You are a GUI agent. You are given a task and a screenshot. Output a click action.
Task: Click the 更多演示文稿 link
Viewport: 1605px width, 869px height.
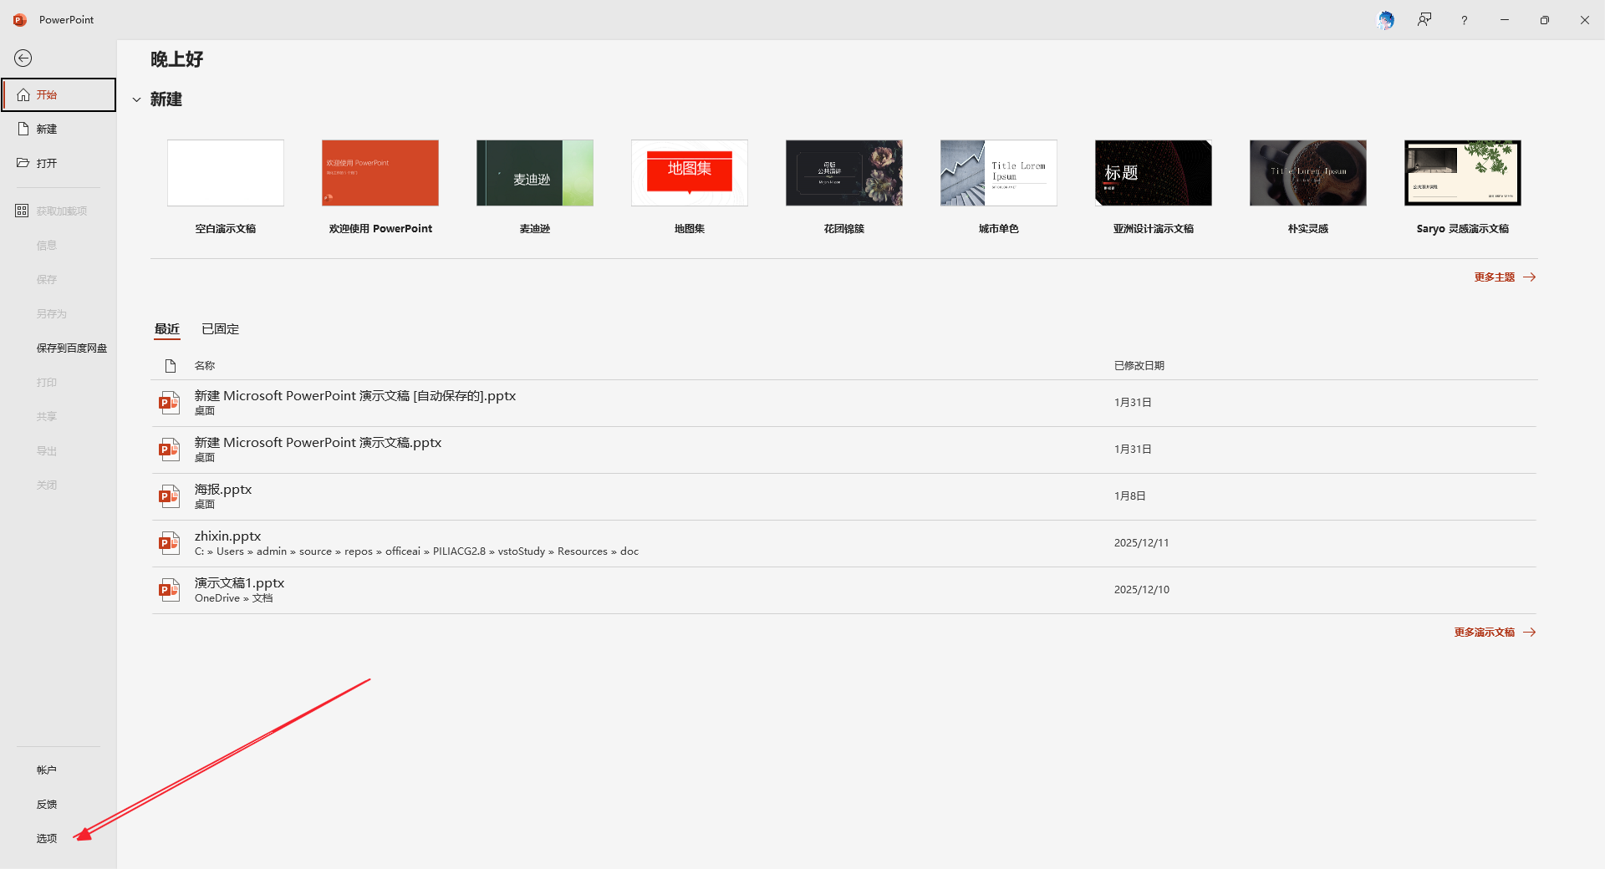(x=1485, y=632)
